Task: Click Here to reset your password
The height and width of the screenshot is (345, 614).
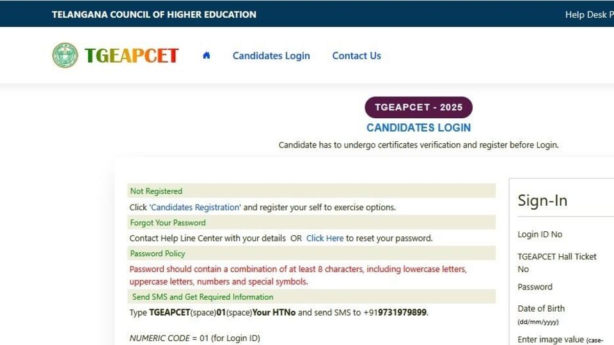Action: pyautogui.click(x=325, y=238)
